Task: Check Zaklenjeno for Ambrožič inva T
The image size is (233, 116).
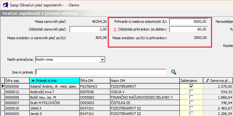Action: pyautogui.click(x=191, y=92)
